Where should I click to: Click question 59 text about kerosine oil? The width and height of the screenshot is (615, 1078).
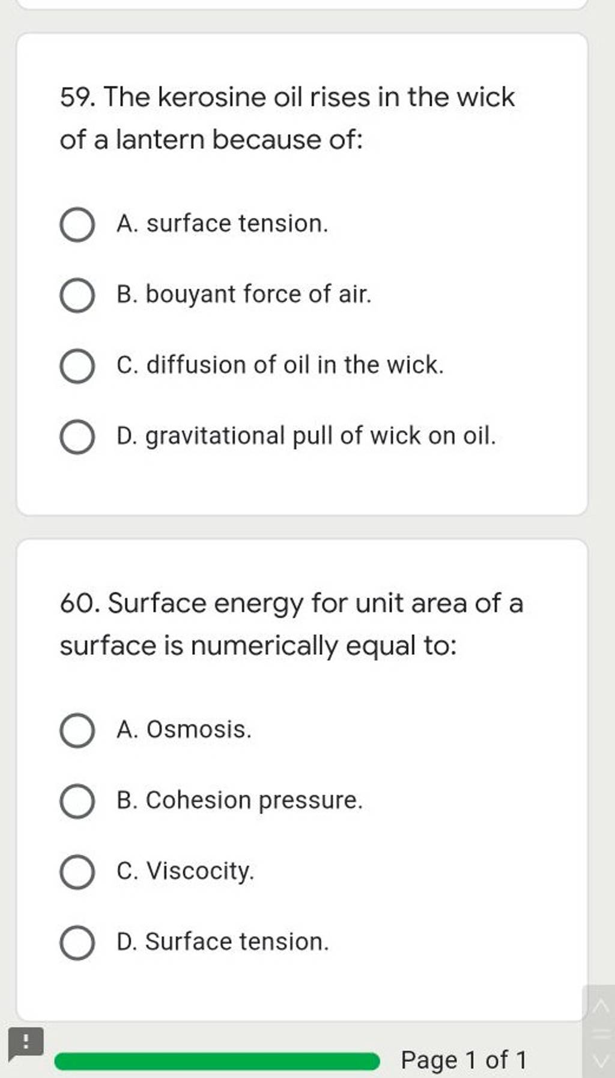[287, 118]
